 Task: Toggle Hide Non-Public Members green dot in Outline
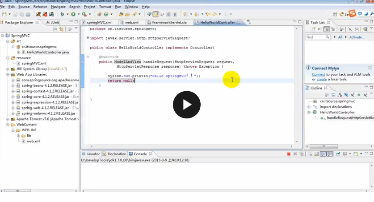[359, 95]
